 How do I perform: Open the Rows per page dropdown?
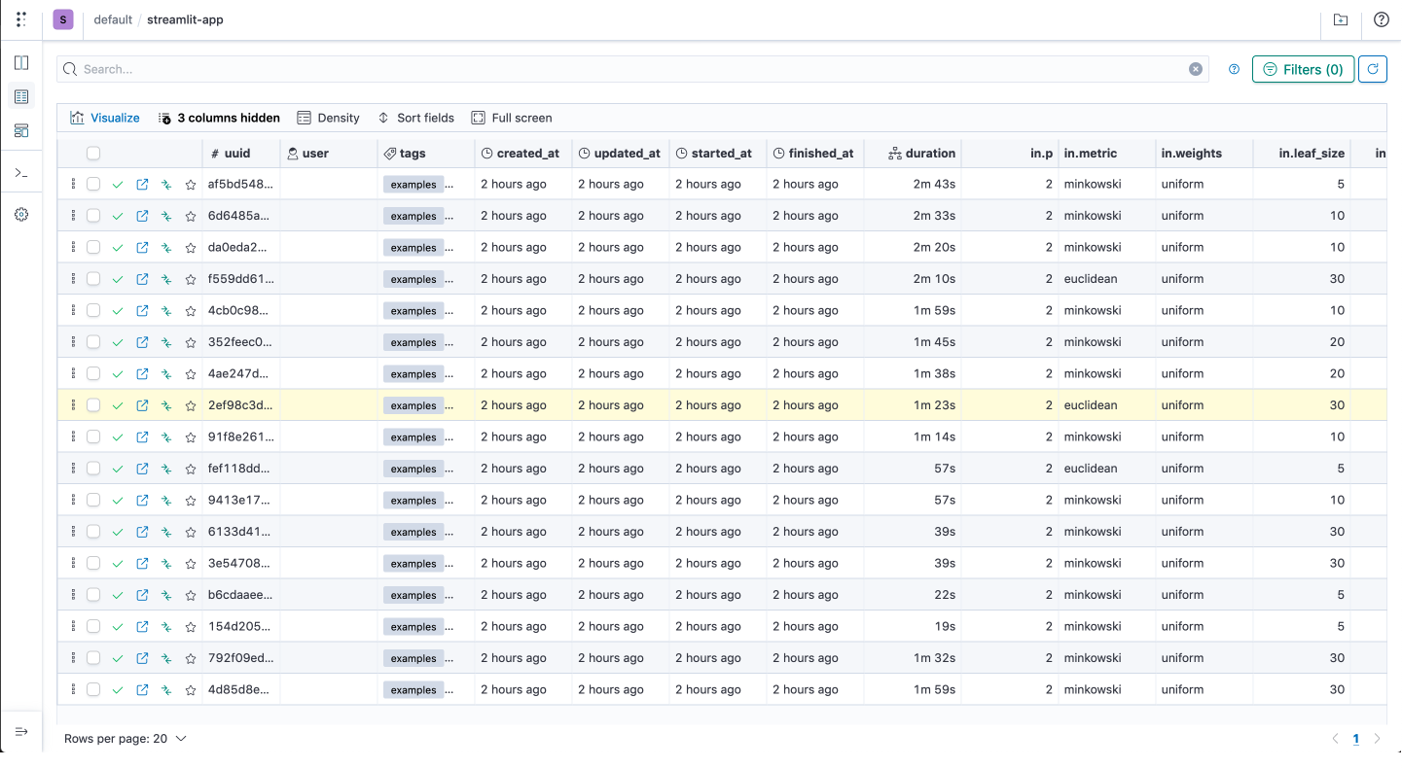[x=126, y=739]
